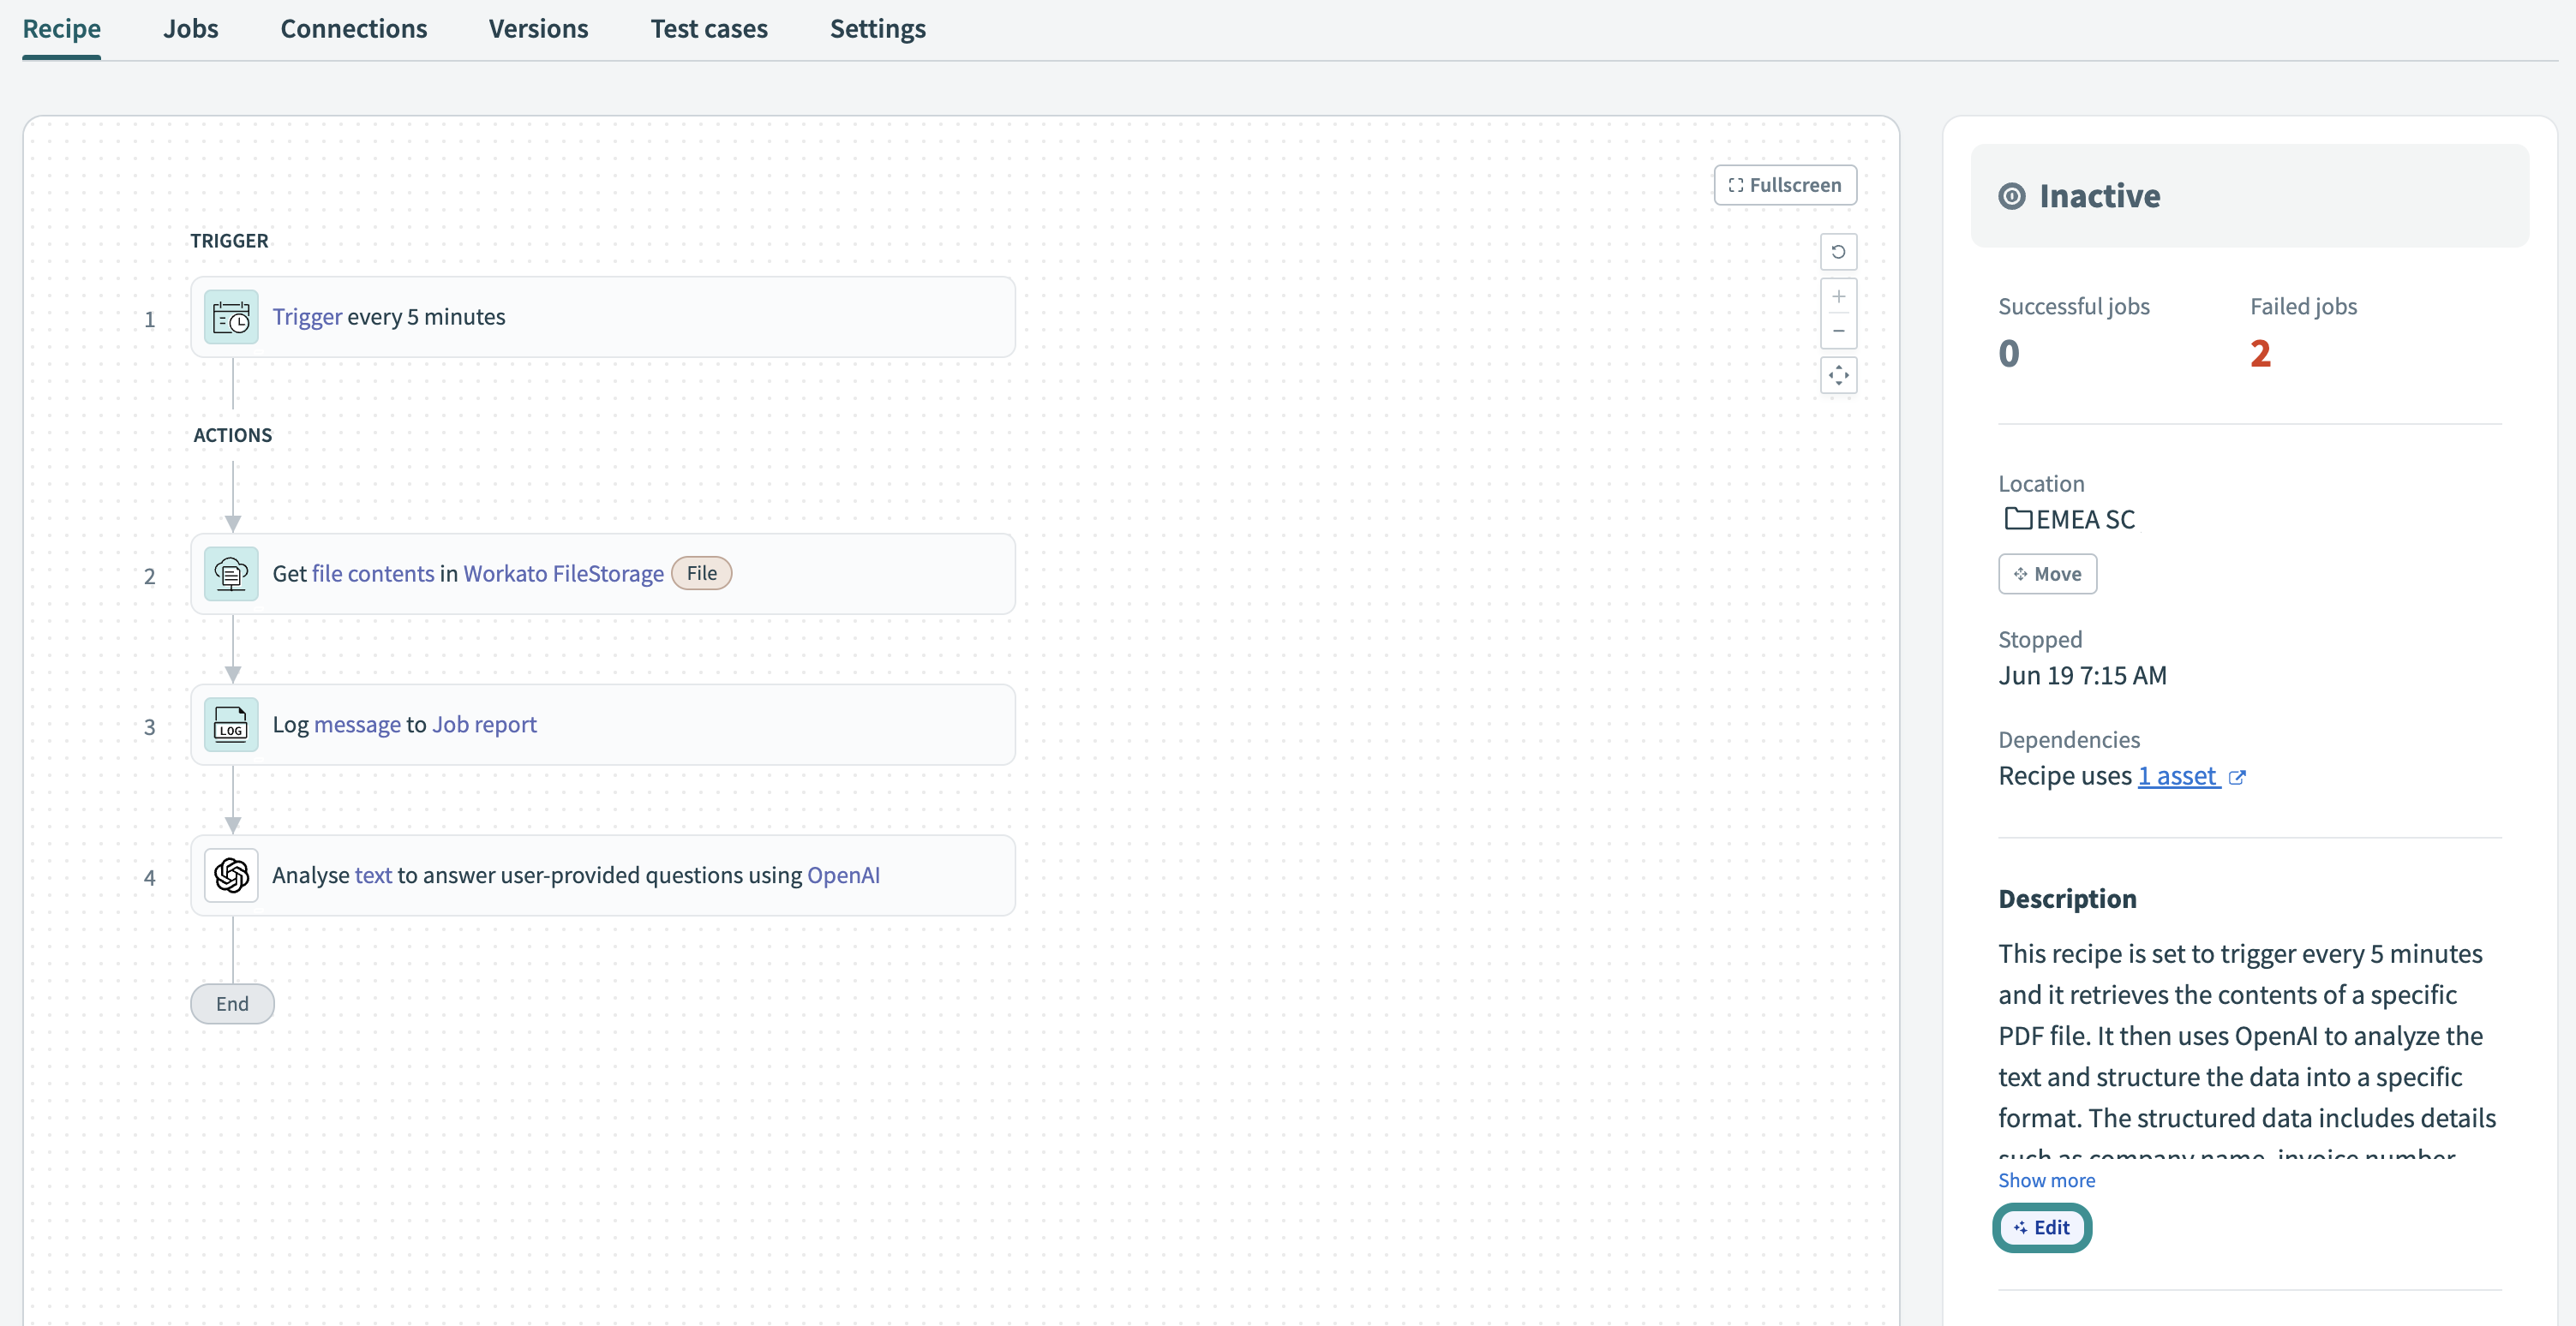Switch to the Jobs tab
This screenshot has width=2576, height=1326.
[x=190, y=29]
